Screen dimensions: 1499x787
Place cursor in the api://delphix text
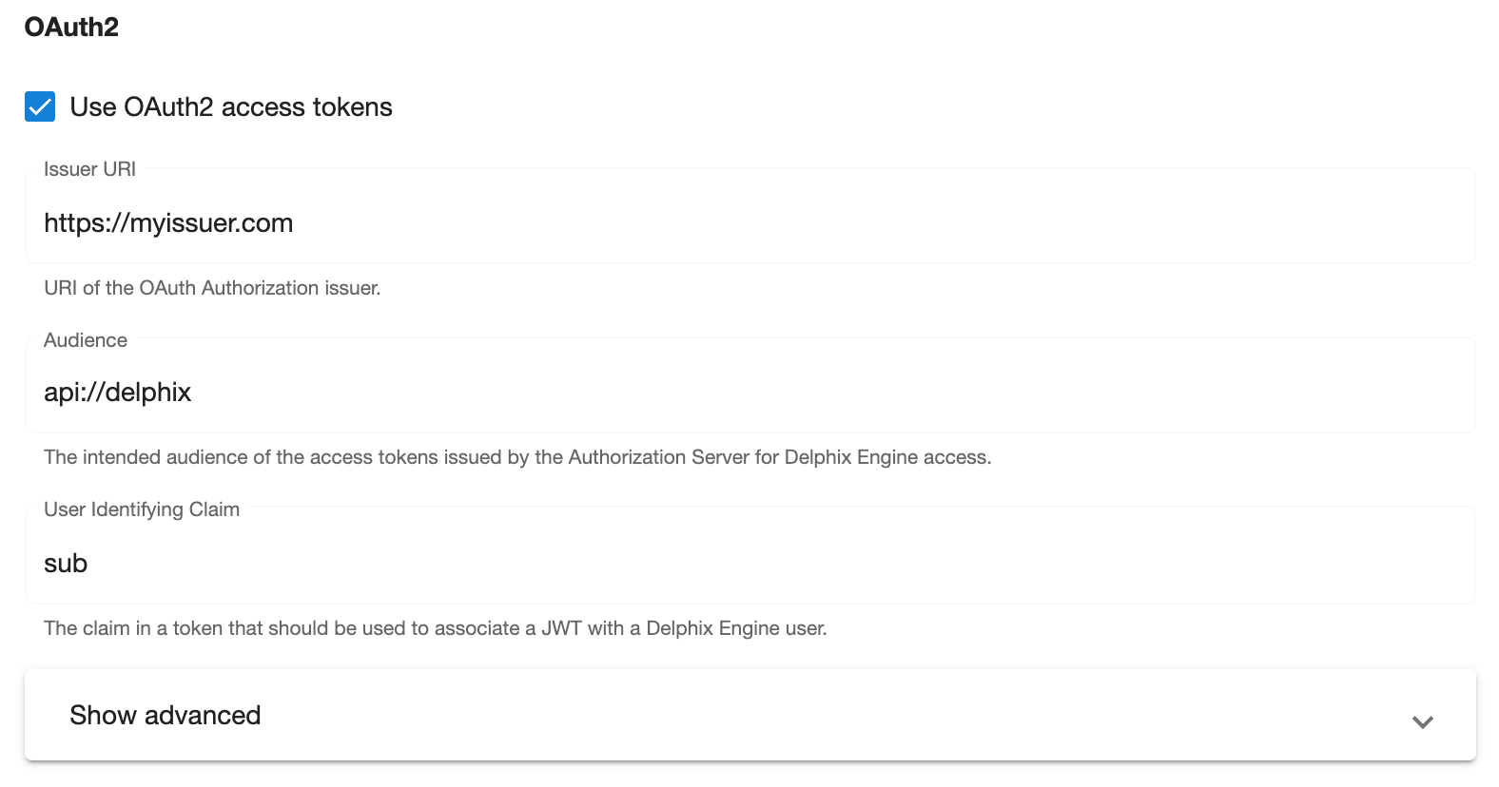click(118, 393)
